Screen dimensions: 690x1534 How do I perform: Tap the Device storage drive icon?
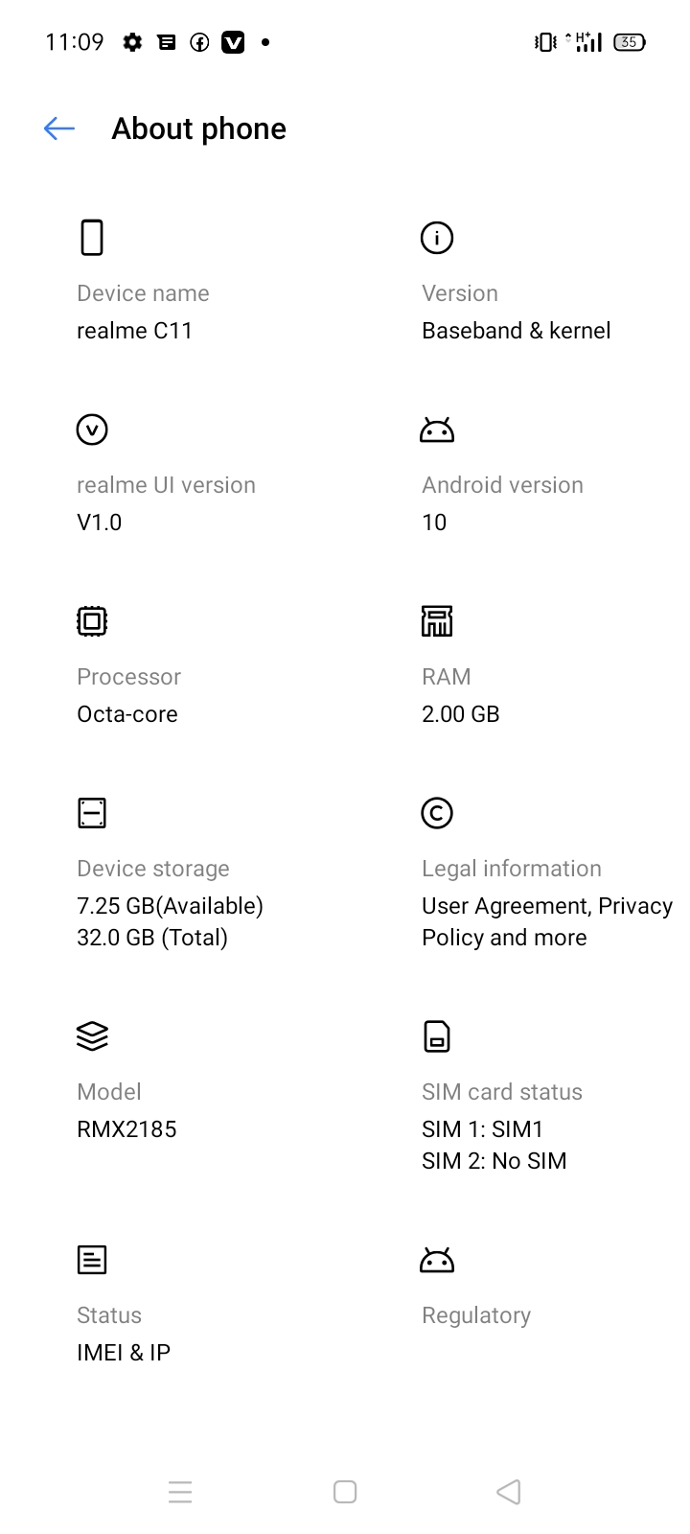[92, 813]
